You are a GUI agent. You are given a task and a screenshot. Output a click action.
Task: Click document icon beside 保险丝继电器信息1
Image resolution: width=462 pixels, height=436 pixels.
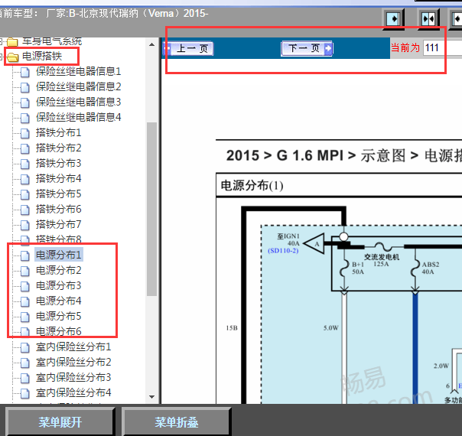point(25,72)
